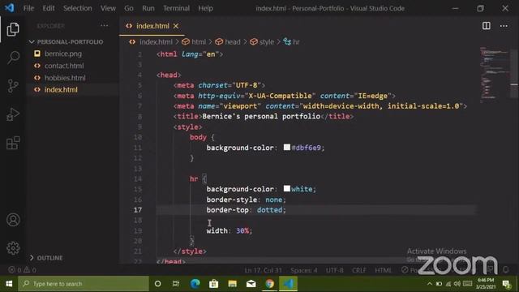Click the 'dotted' value on line 17
Screen dimensions: 519x292
pos(269,210)
